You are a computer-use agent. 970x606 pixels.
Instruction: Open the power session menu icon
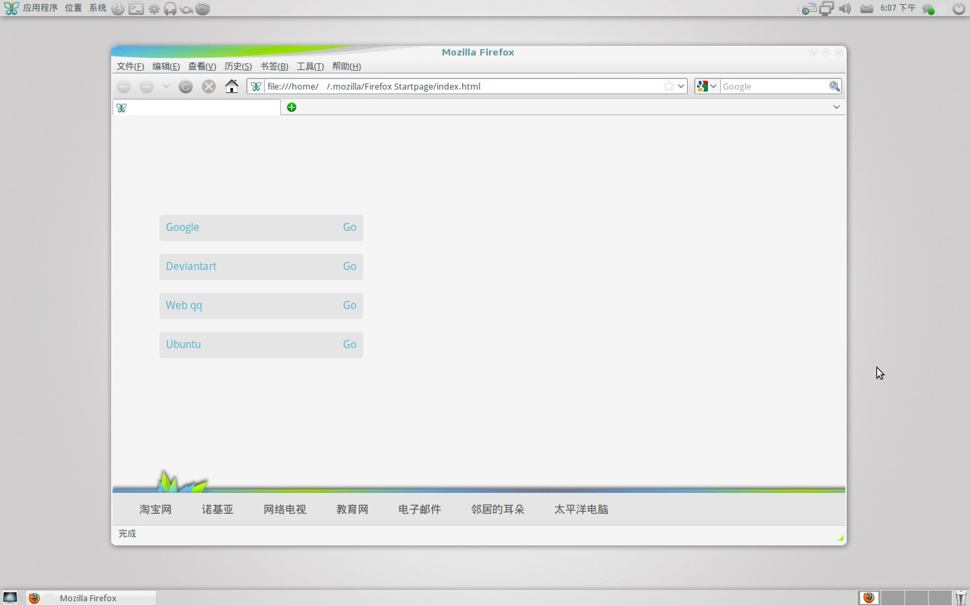[x=959, y=9]
